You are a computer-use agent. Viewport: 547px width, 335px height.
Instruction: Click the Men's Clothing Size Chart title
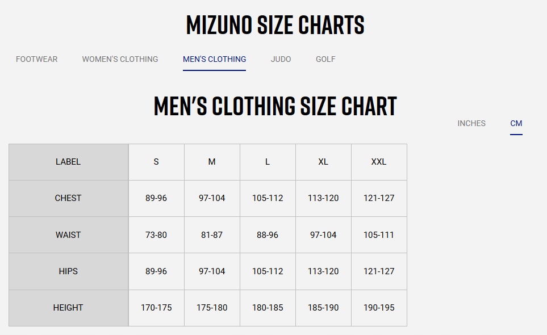275,107
